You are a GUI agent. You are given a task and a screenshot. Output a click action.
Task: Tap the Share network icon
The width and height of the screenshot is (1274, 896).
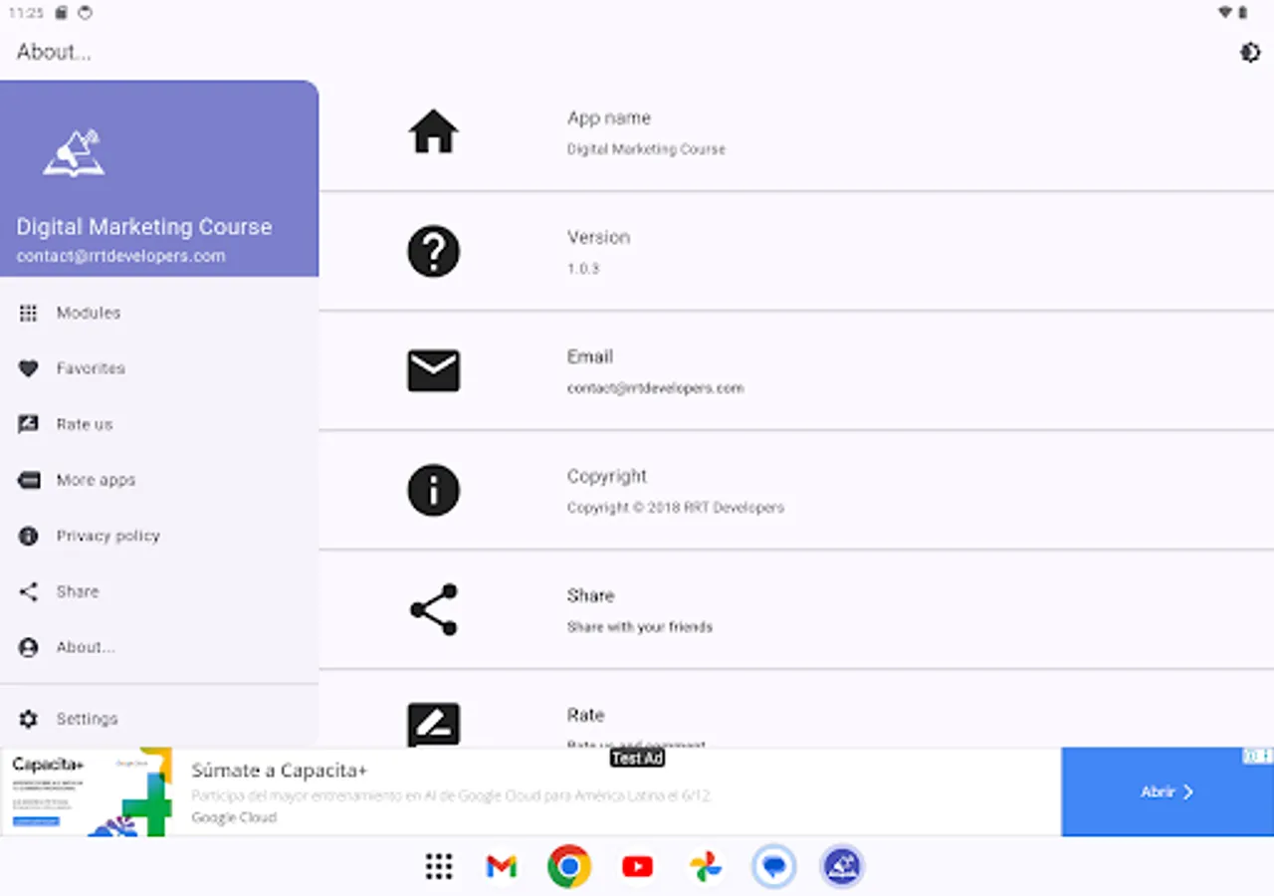433,609
